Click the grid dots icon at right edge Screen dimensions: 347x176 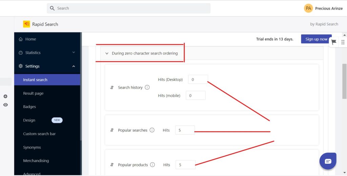[x=343, y=42]
